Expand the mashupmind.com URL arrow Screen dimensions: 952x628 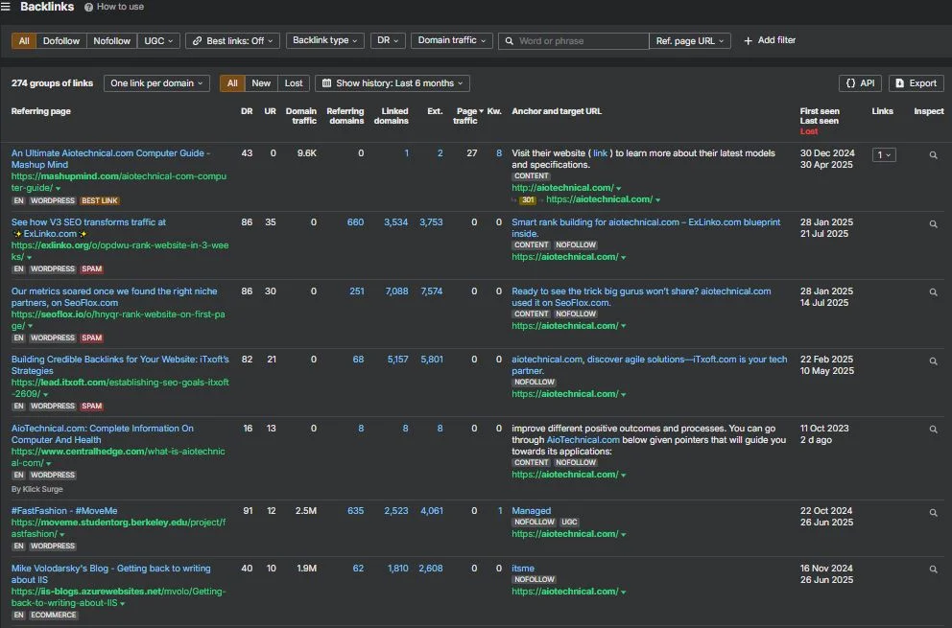[59, 189]
